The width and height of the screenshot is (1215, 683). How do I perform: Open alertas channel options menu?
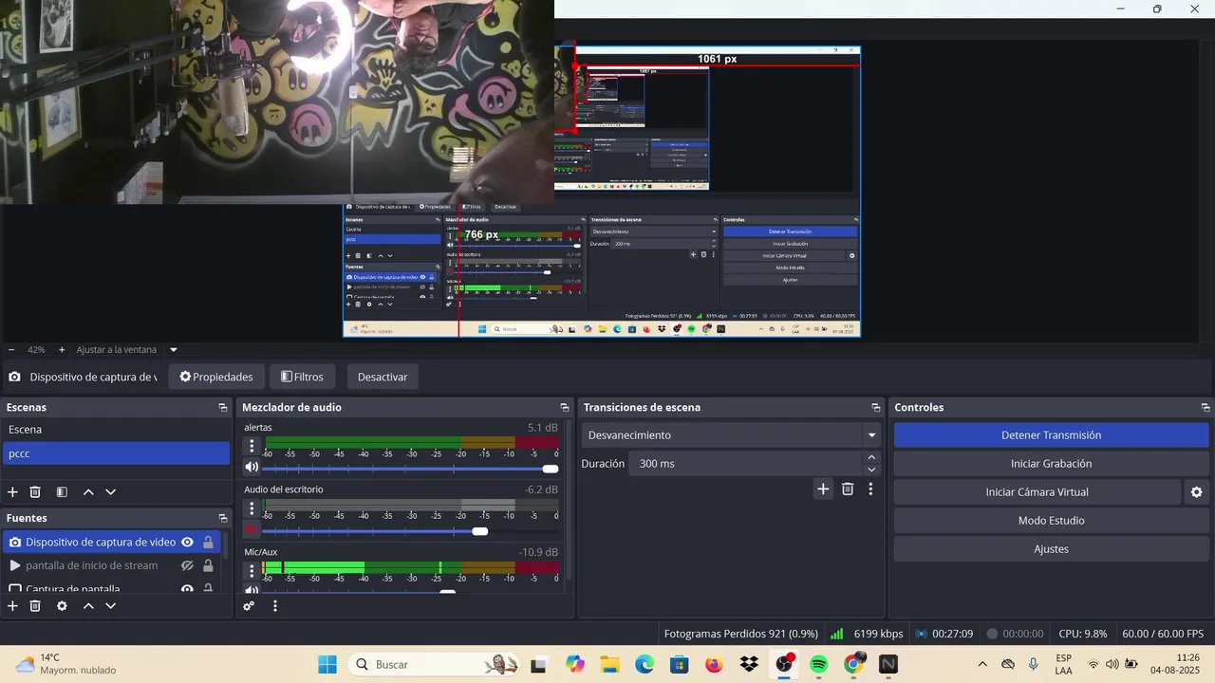pos(252,446)
